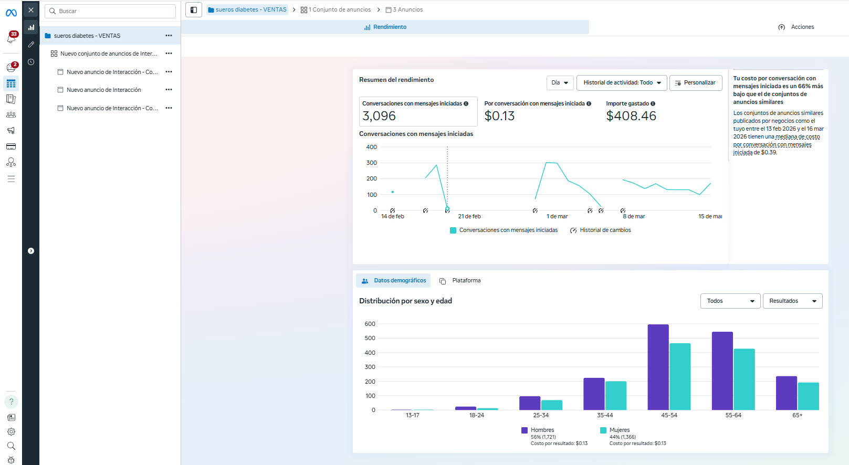The height and width of the screenshot is (465, 849).
Task: Click teal Conversaciones con mensajes iniciadas legend swatch
Action: tap(453, 230)
